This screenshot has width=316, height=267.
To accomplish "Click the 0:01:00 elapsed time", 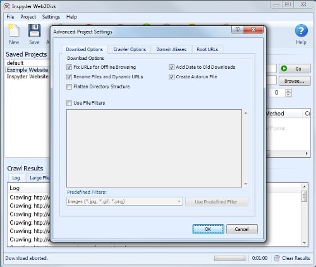I will click(x=260, y=258).
